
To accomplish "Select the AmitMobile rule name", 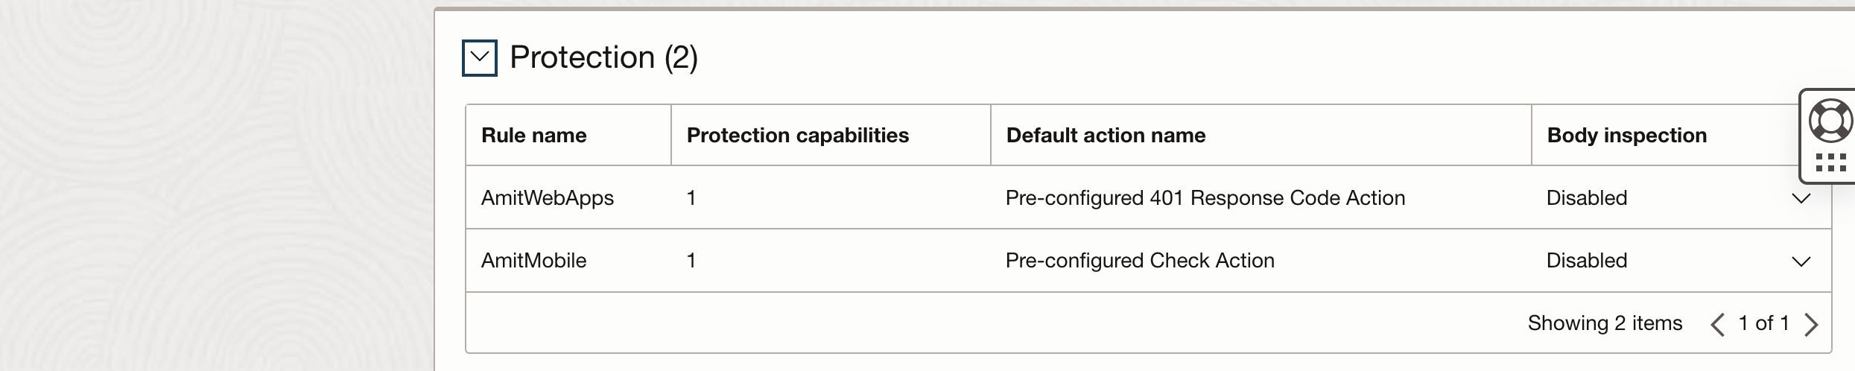I will point(534,261).
